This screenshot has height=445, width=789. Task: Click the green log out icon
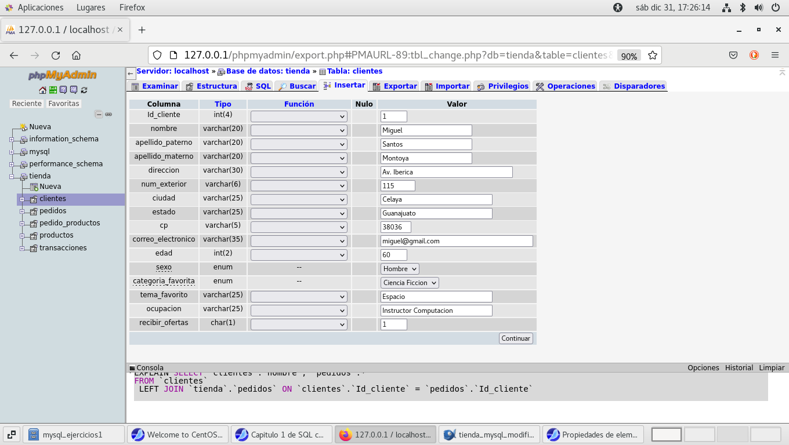[53, 90]
